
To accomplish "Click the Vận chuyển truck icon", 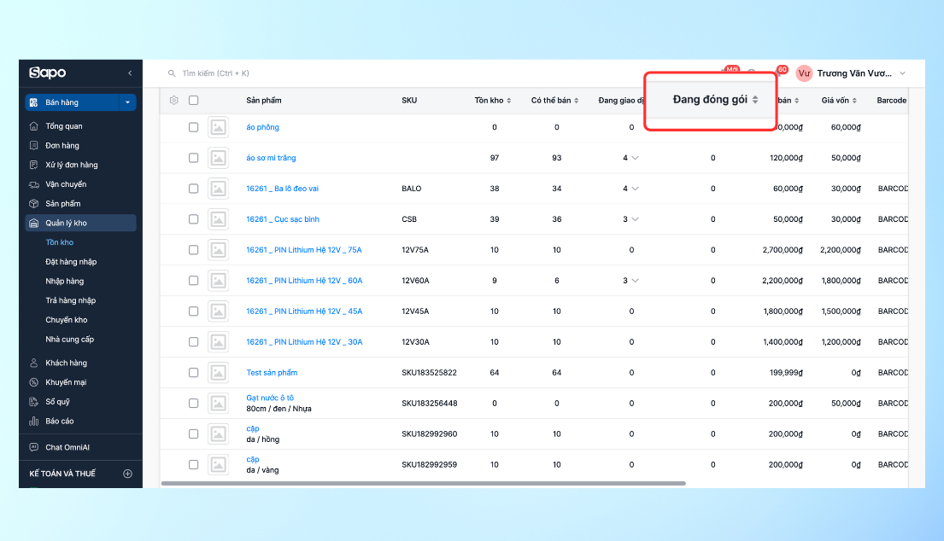I will (33, 184).
